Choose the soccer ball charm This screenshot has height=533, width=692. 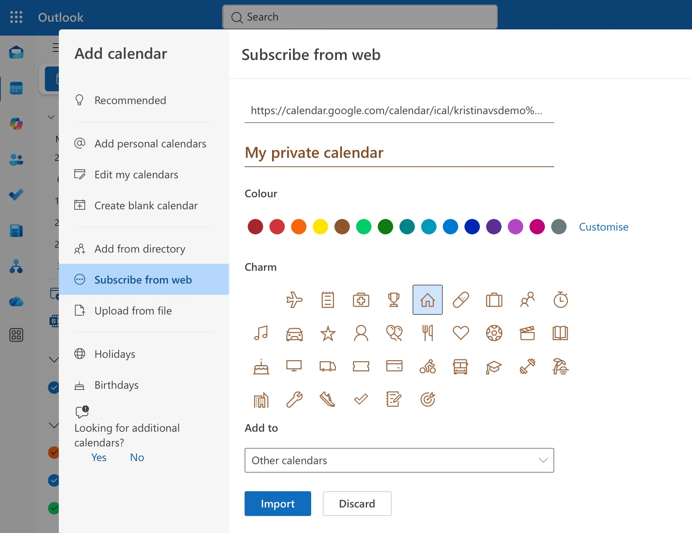tap(494, 333)
